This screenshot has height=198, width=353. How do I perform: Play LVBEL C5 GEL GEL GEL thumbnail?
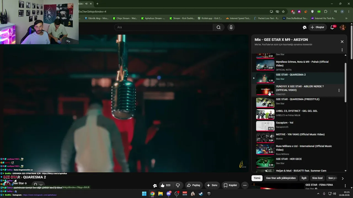coord(265,114)
